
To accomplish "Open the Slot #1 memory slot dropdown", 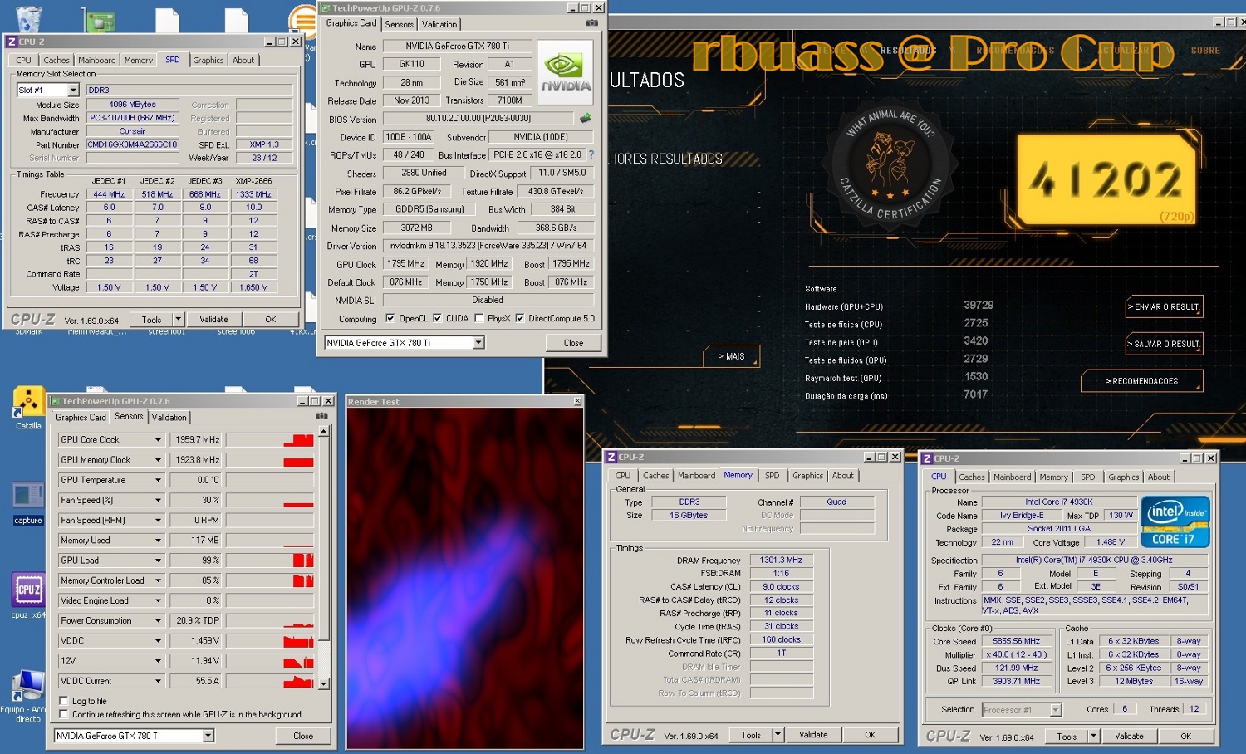I will point(73,90).
